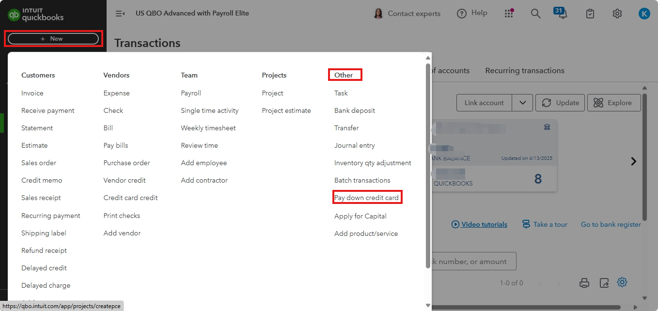Choose Review time menu item

coord(199,145)
